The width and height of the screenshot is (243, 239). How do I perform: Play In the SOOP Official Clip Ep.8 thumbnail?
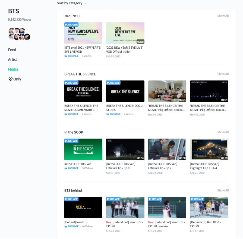[x=125, y=149]
